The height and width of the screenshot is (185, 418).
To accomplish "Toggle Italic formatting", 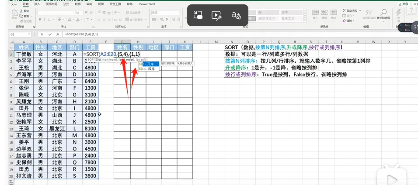I will [45, 20].
